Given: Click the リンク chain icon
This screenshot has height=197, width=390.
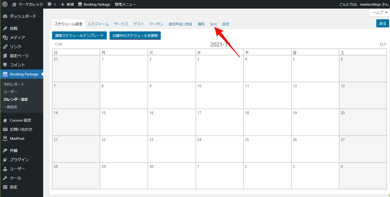Looking at the screenshot, I should point(5,47).
